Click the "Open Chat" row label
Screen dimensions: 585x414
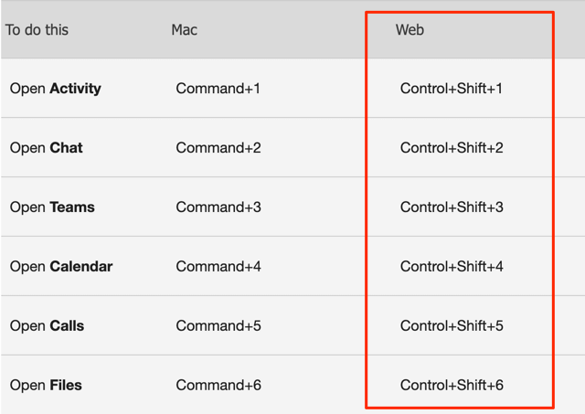(46, 148)
